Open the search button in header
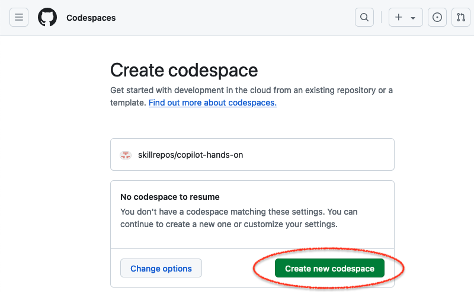The width and height of the screenshot is (474, 300). pyautogui.click(x=364, y=17)
